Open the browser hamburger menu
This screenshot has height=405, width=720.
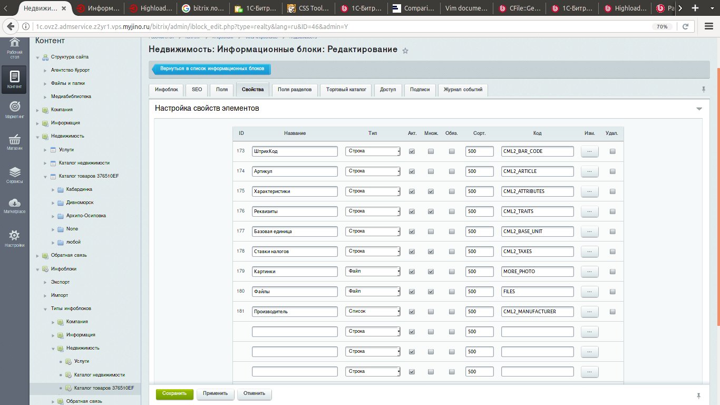pyautogui.click(x=709, y=26)
